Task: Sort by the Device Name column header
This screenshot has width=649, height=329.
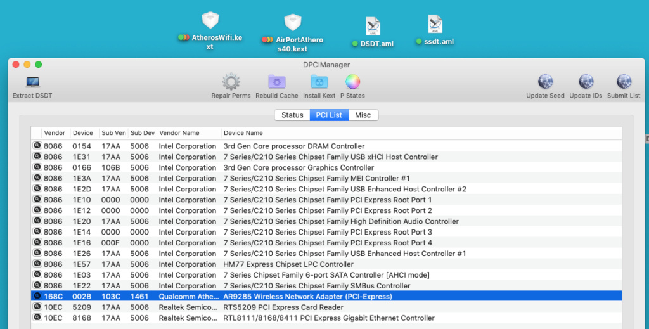Action: point(421,133)
